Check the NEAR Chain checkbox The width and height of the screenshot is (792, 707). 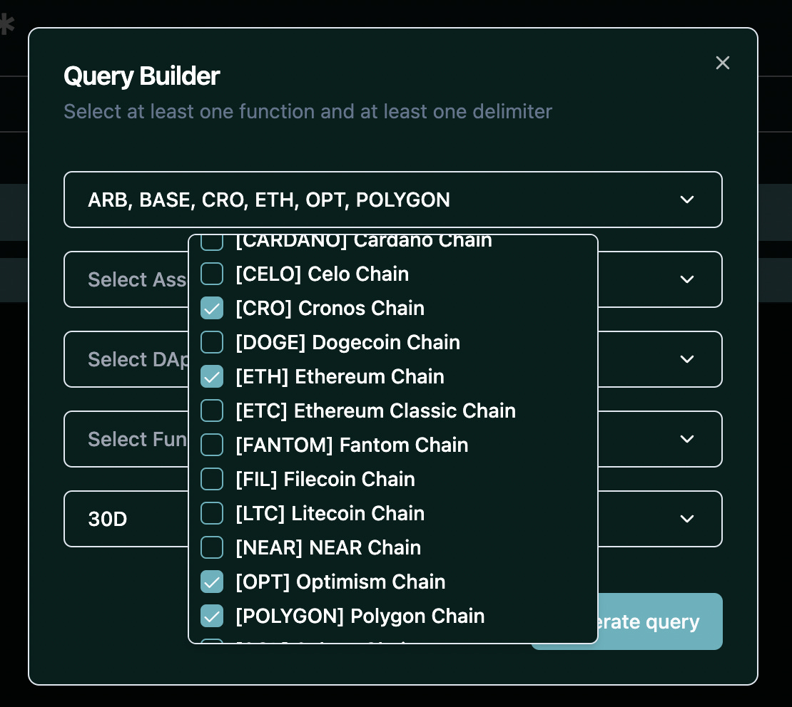[x=212, y=547]
